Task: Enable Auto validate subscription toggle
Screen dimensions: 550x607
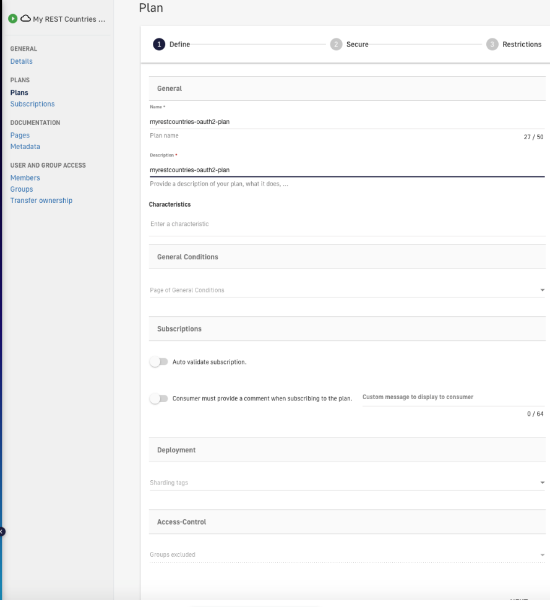Action: (159, 362)
